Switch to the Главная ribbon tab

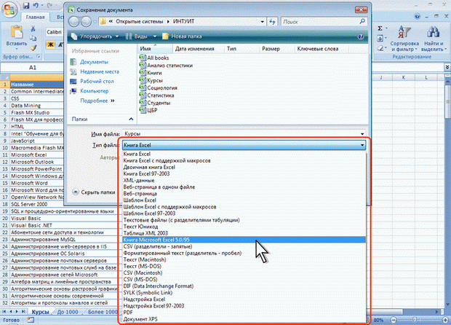[35, 17]
